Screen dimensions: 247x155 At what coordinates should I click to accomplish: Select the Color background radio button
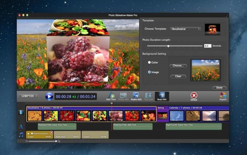pos(149,62)
